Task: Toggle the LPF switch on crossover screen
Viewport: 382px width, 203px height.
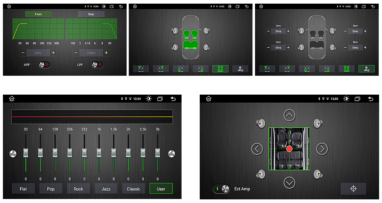Action: [97, 65]
